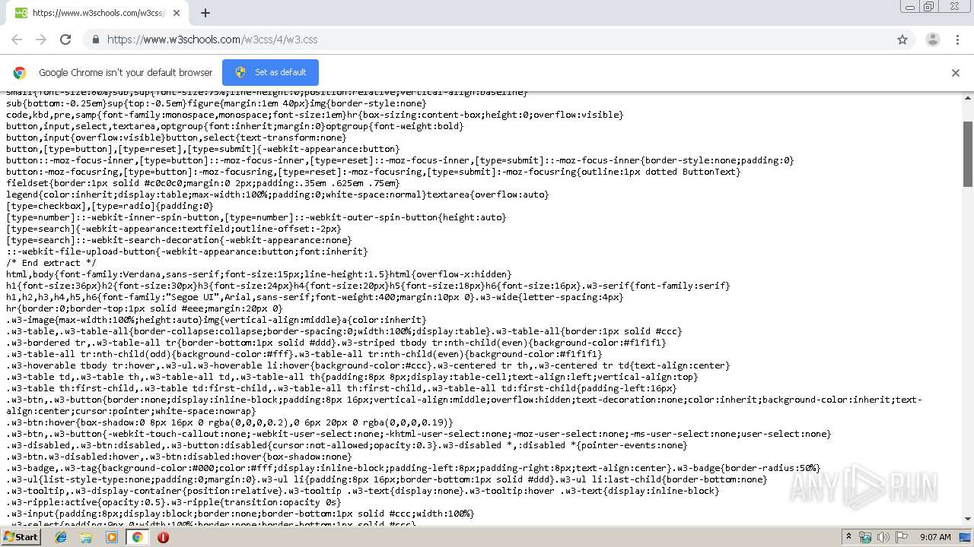View site information via the lock icon
The height and width of the screenshot is (547, 974).
(95, 40)
